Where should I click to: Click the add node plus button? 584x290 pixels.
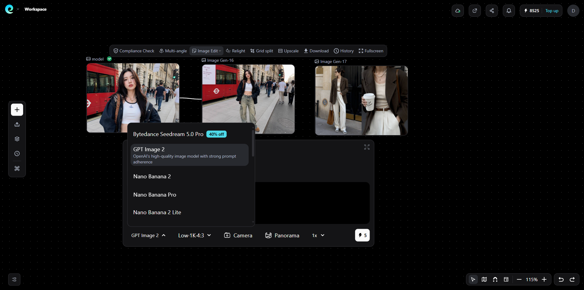coord(17,110)
